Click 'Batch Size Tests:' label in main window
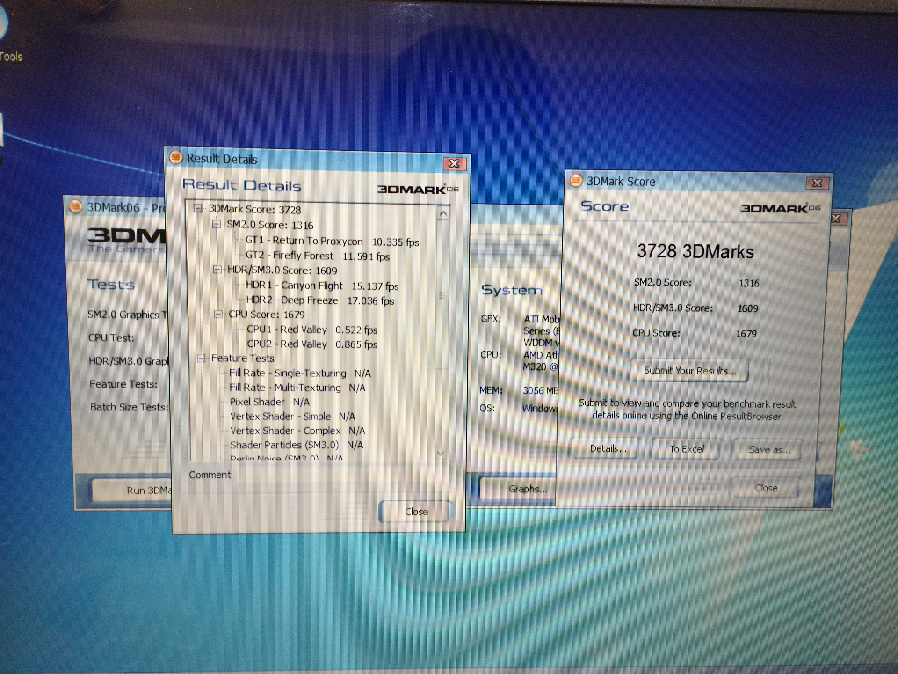Image resolution: width=898 pixels, height=674 pixels. [129, 407]
